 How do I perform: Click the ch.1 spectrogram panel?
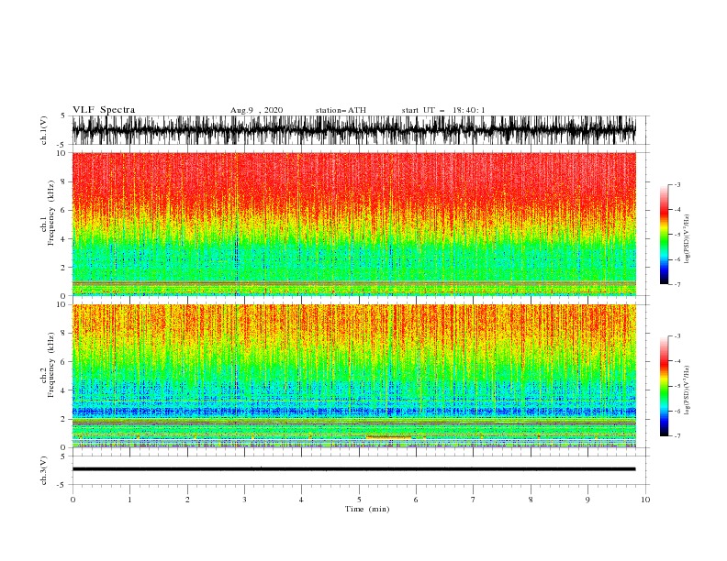353,224
